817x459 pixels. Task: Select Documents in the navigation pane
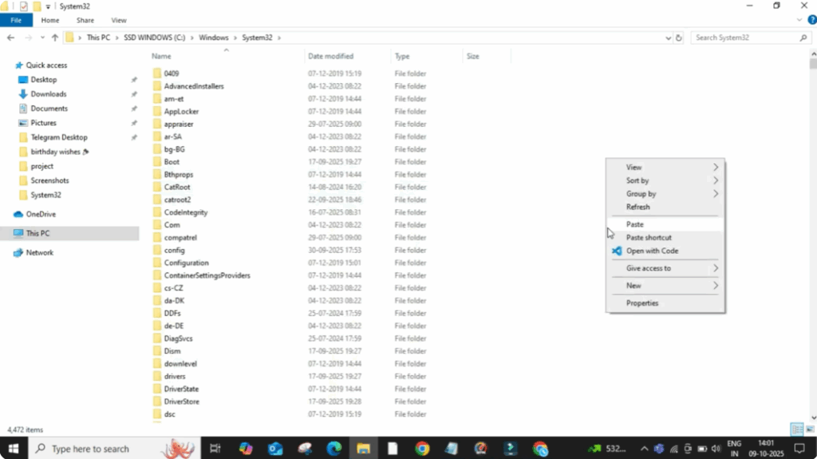(49, 109)
